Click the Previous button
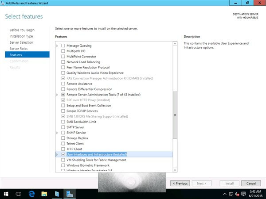The image size is (266, 199). [180, 184]
